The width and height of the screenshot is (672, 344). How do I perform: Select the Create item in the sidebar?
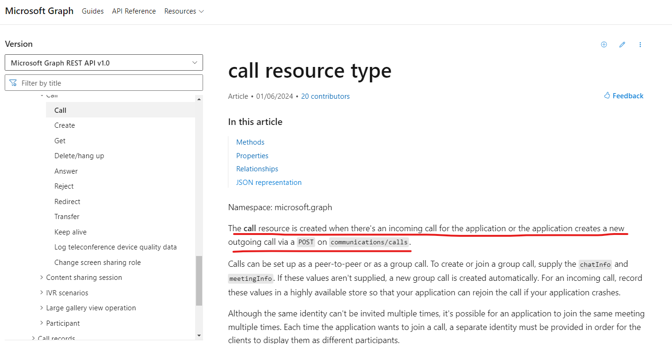(65, 125)
